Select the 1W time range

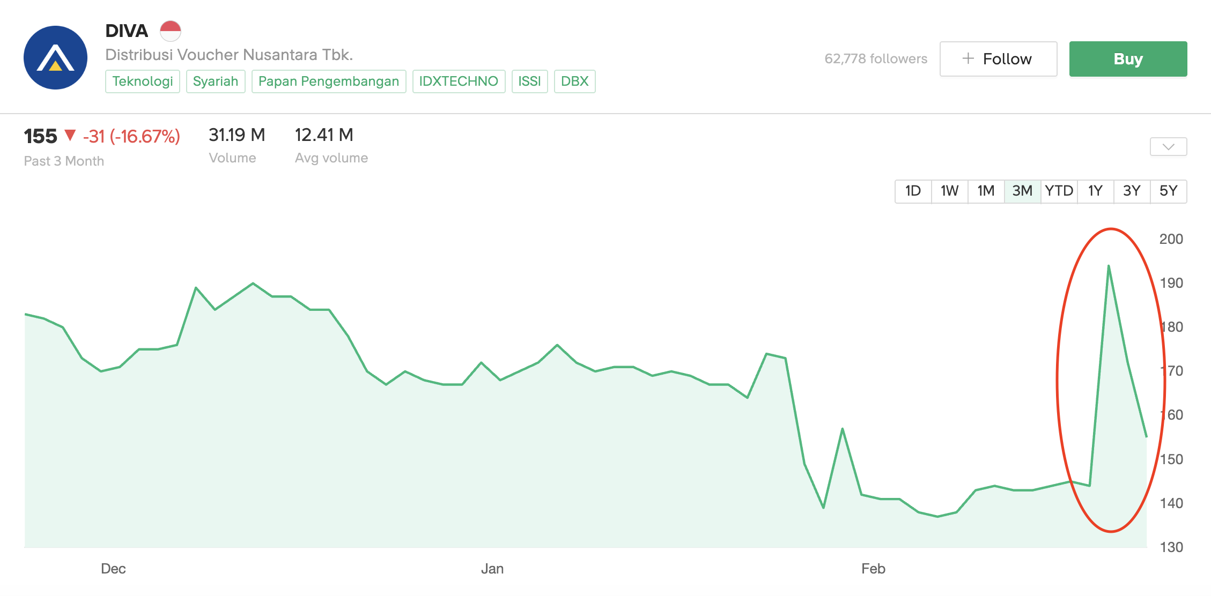coord(949,191)
